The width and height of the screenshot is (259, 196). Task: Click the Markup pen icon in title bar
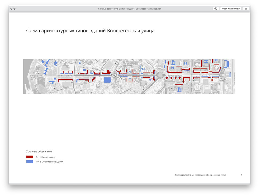pyautogui.click(x=215, y=9)
